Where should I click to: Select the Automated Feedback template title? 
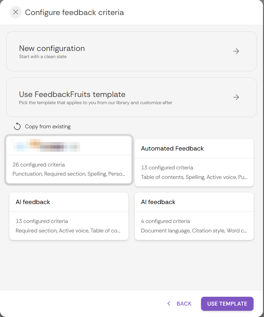pos(172,149)
